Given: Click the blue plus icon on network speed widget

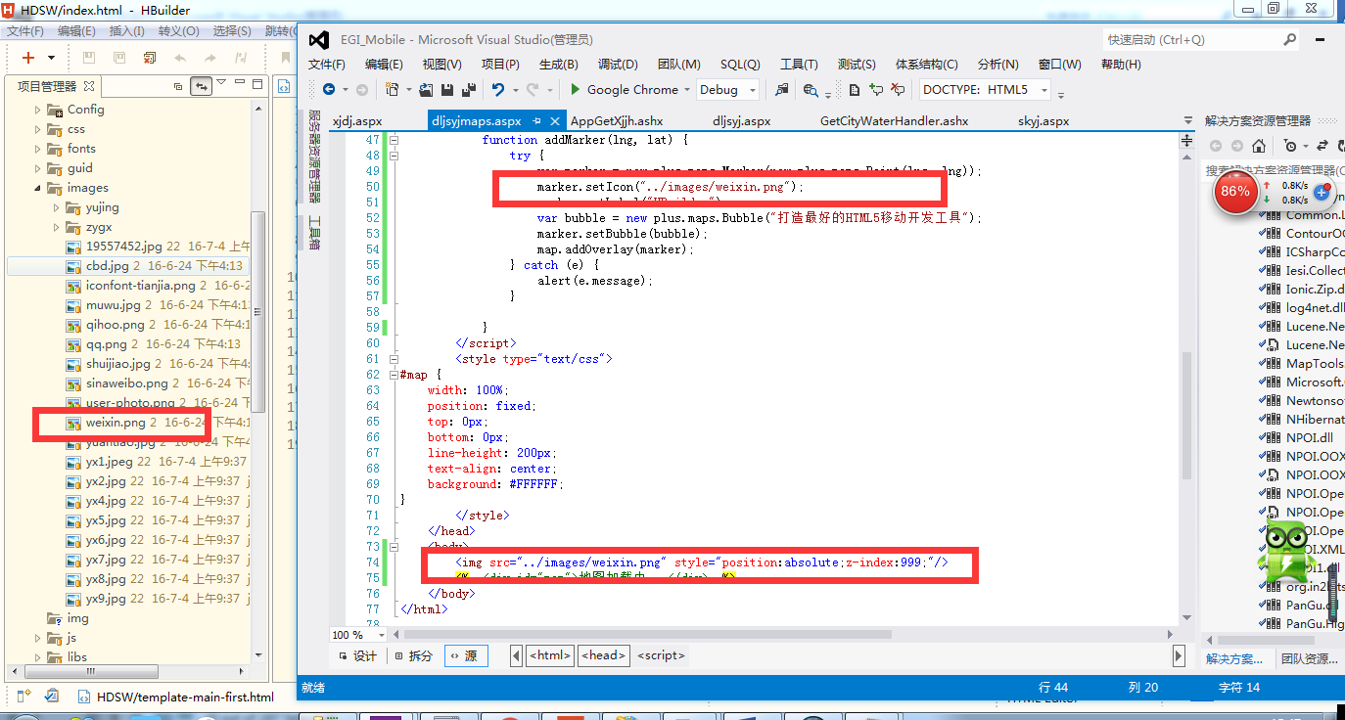Looking at the screenshot, I should (x=1321, y=192).
